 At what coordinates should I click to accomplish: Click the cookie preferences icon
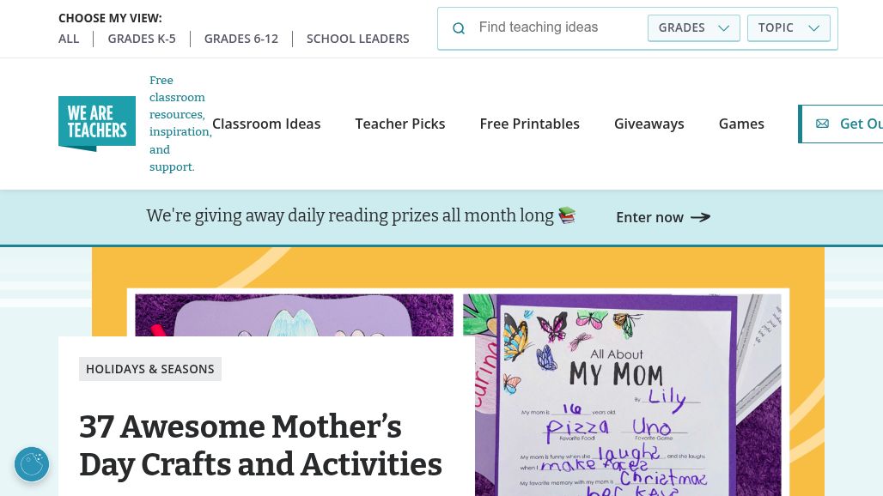tap(32, 464)
